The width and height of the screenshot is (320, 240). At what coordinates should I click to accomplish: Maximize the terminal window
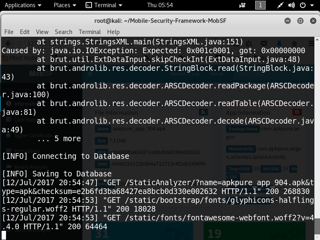coord(300,21)
